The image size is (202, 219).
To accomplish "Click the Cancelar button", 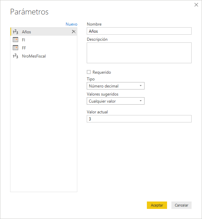I will click(181, 205).
